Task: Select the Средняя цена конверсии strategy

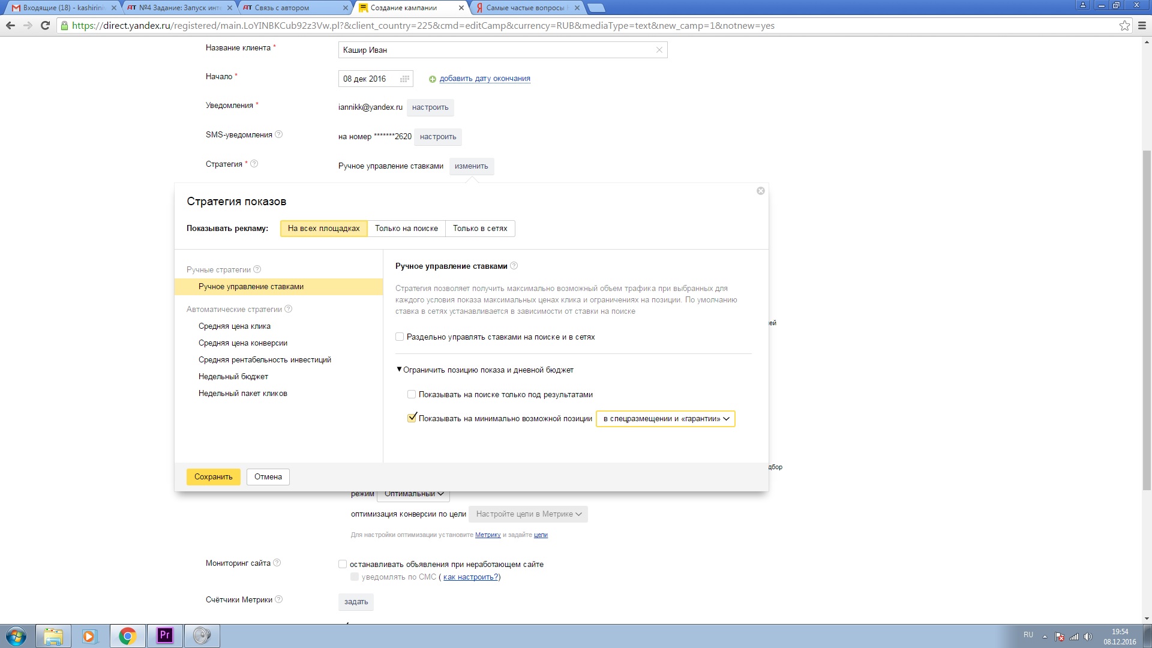Action: (243, 343)
